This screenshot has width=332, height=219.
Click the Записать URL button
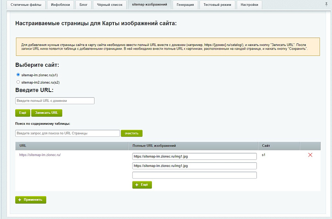(47, 113)
